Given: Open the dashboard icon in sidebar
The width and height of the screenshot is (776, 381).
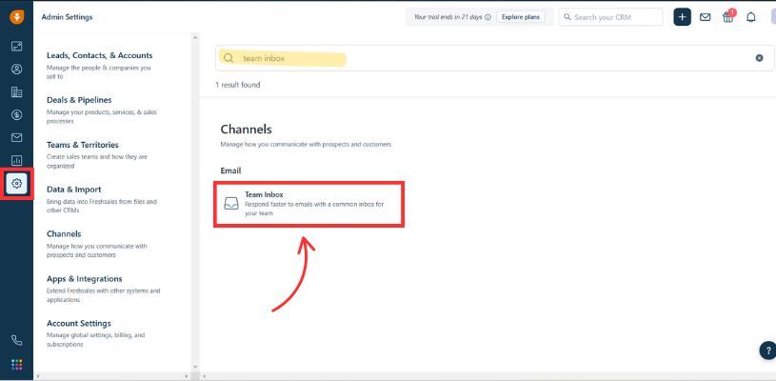Looking at the screenshot, I should pos(16,47).
